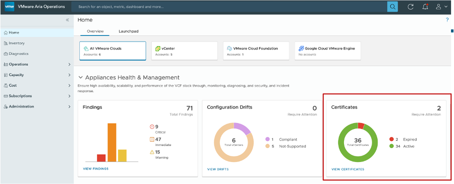The image size is (454, 184).
Task: Click the Warning findings yellow icon
Action: point(152,152)
